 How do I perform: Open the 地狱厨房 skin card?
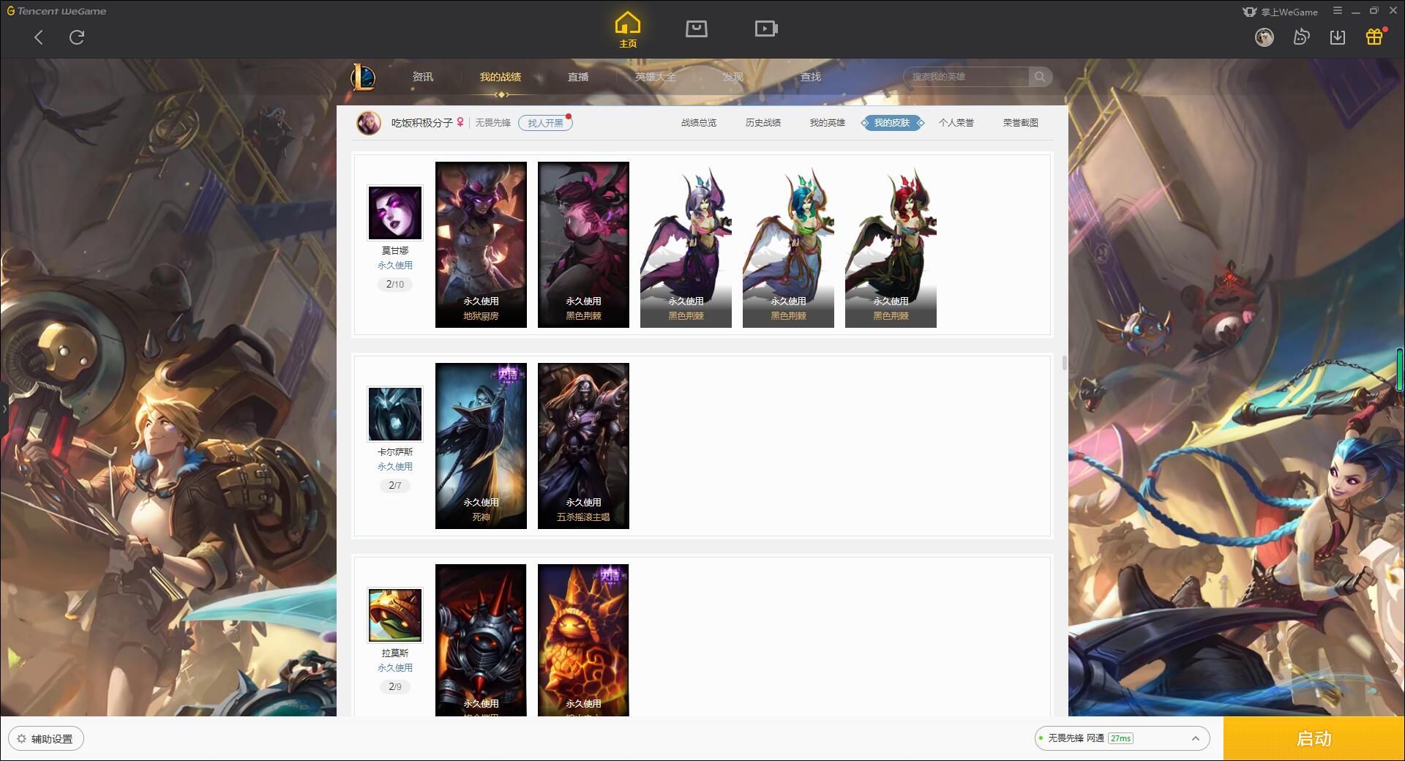481,244
